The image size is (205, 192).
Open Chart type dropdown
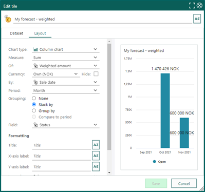pos(66,49)
